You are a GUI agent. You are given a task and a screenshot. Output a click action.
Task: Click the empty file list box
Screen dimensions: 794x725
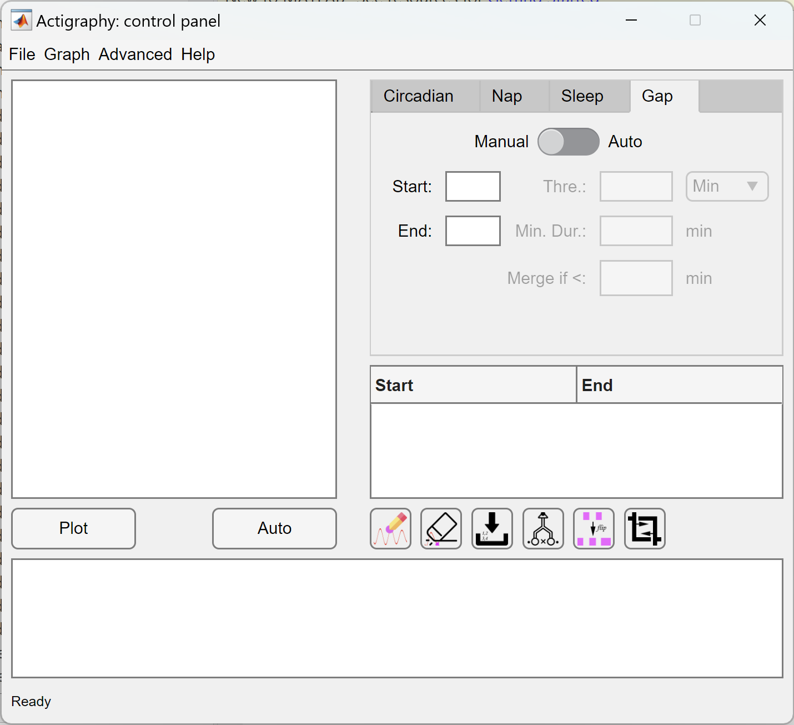coord(174,289)
